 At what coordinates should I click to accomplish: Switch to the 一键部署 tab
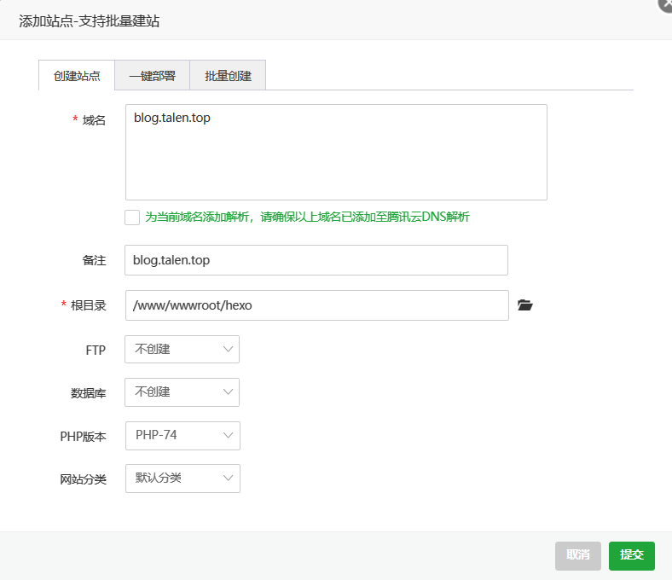pos(152,76)
